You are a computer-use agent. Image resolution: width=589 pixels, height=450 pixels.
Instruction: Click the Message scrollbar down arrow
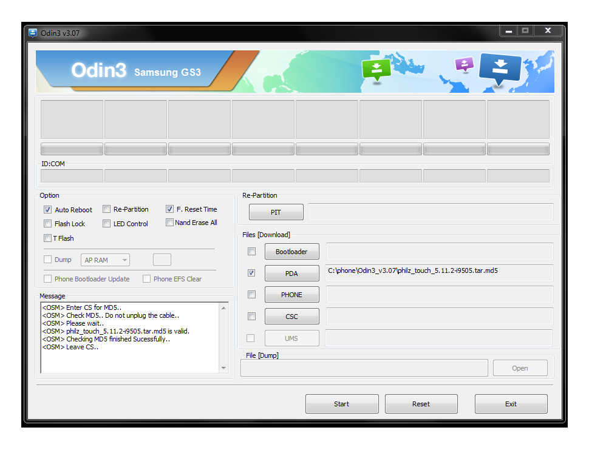tap(223, 368)
